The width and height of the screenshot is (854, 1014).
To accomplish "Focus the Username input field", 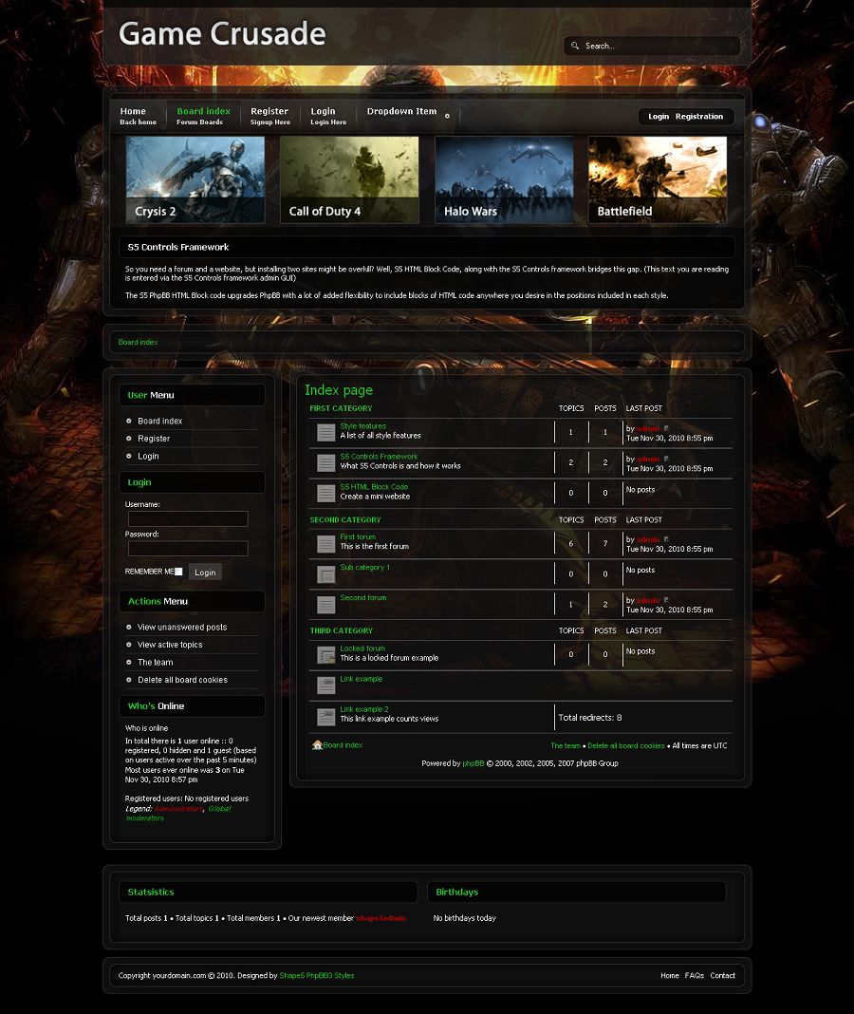I will [x=188, y=518].
